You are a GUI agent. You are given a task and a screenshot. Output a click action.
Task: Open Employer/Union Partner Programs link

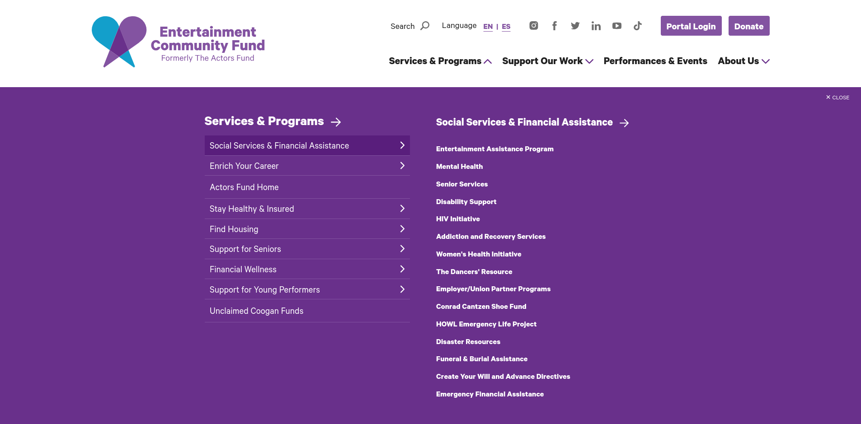coord(493,289)
